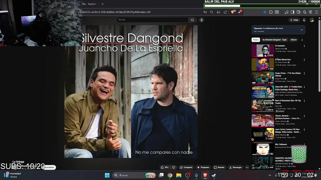This screenshot has width=321, height=180.
Task: Click the Preguntar button
Action: pyautogui.click(x=203, y=167)
